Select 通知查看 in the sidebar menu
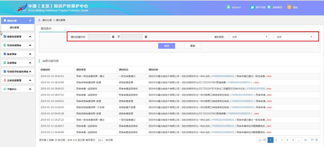 [14, 28]
